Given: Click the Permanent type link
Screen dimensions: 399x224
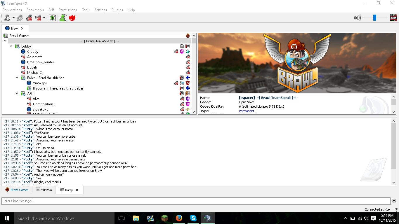Looking at the screenshot, I should [x=247, y=111].
